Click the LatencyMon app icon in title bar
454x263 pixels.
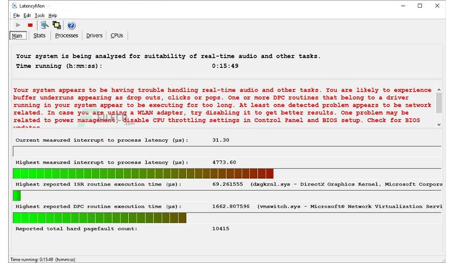point(15,5)
